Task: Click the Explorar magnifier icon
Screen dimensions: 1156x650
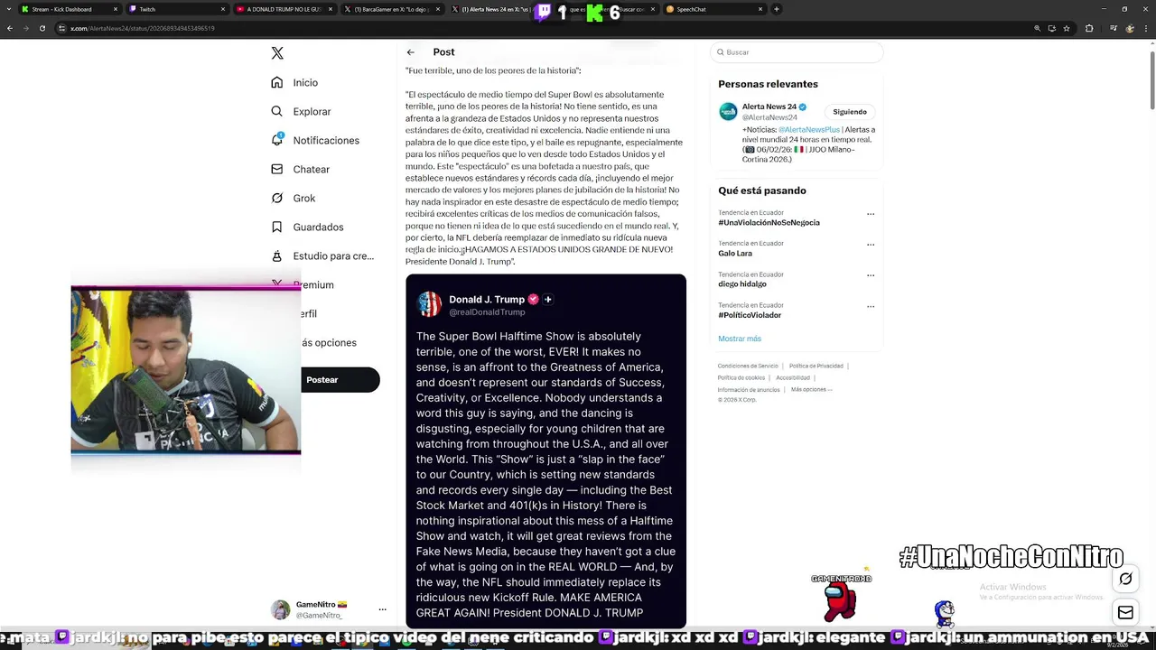Action: click(277, 111)
